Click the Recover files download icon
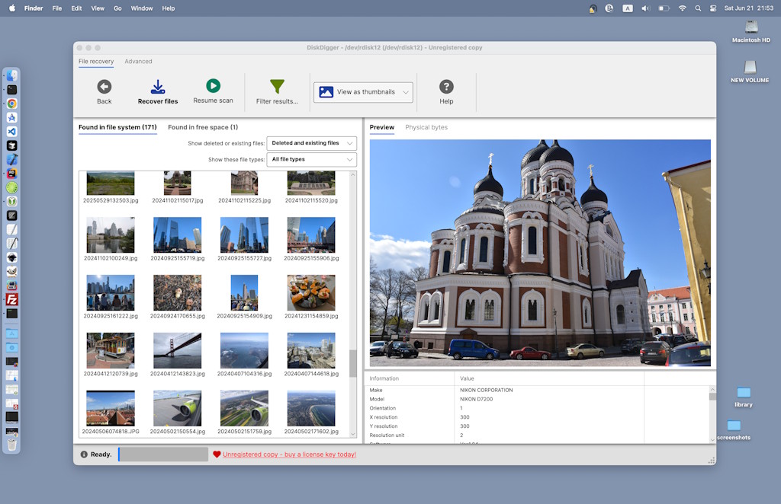The image size is (781, 504). point(158,87)
